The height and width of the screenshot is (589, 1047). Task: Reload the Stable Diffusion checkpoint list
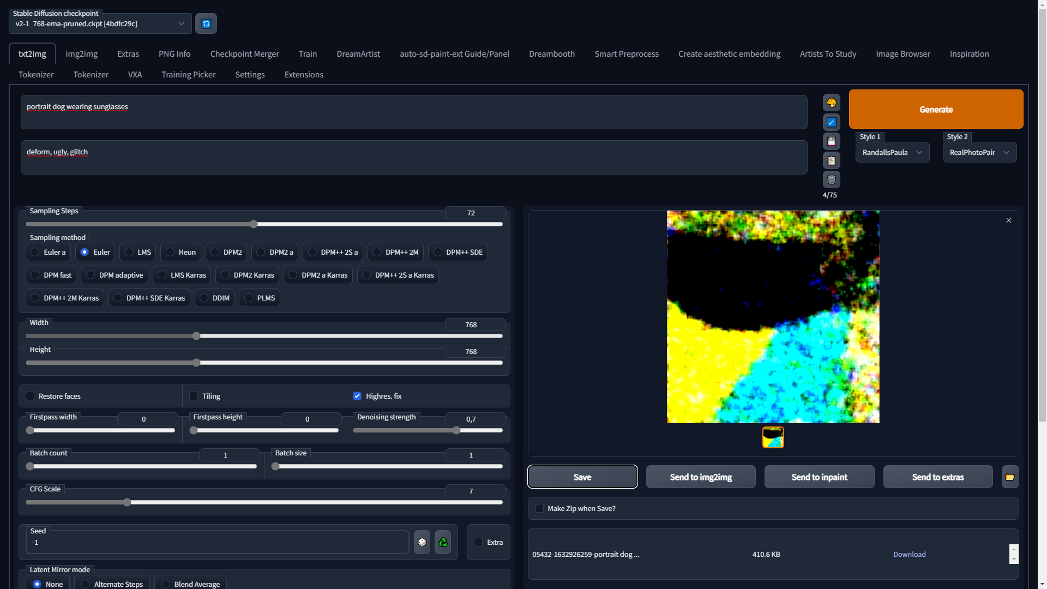pos(206,23)
